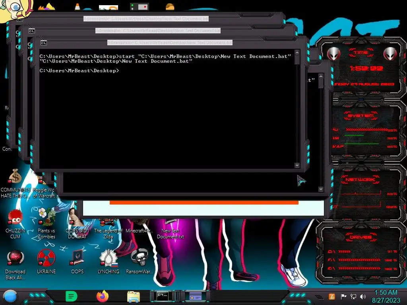Launch the green notes app from the taskbar

72,296
